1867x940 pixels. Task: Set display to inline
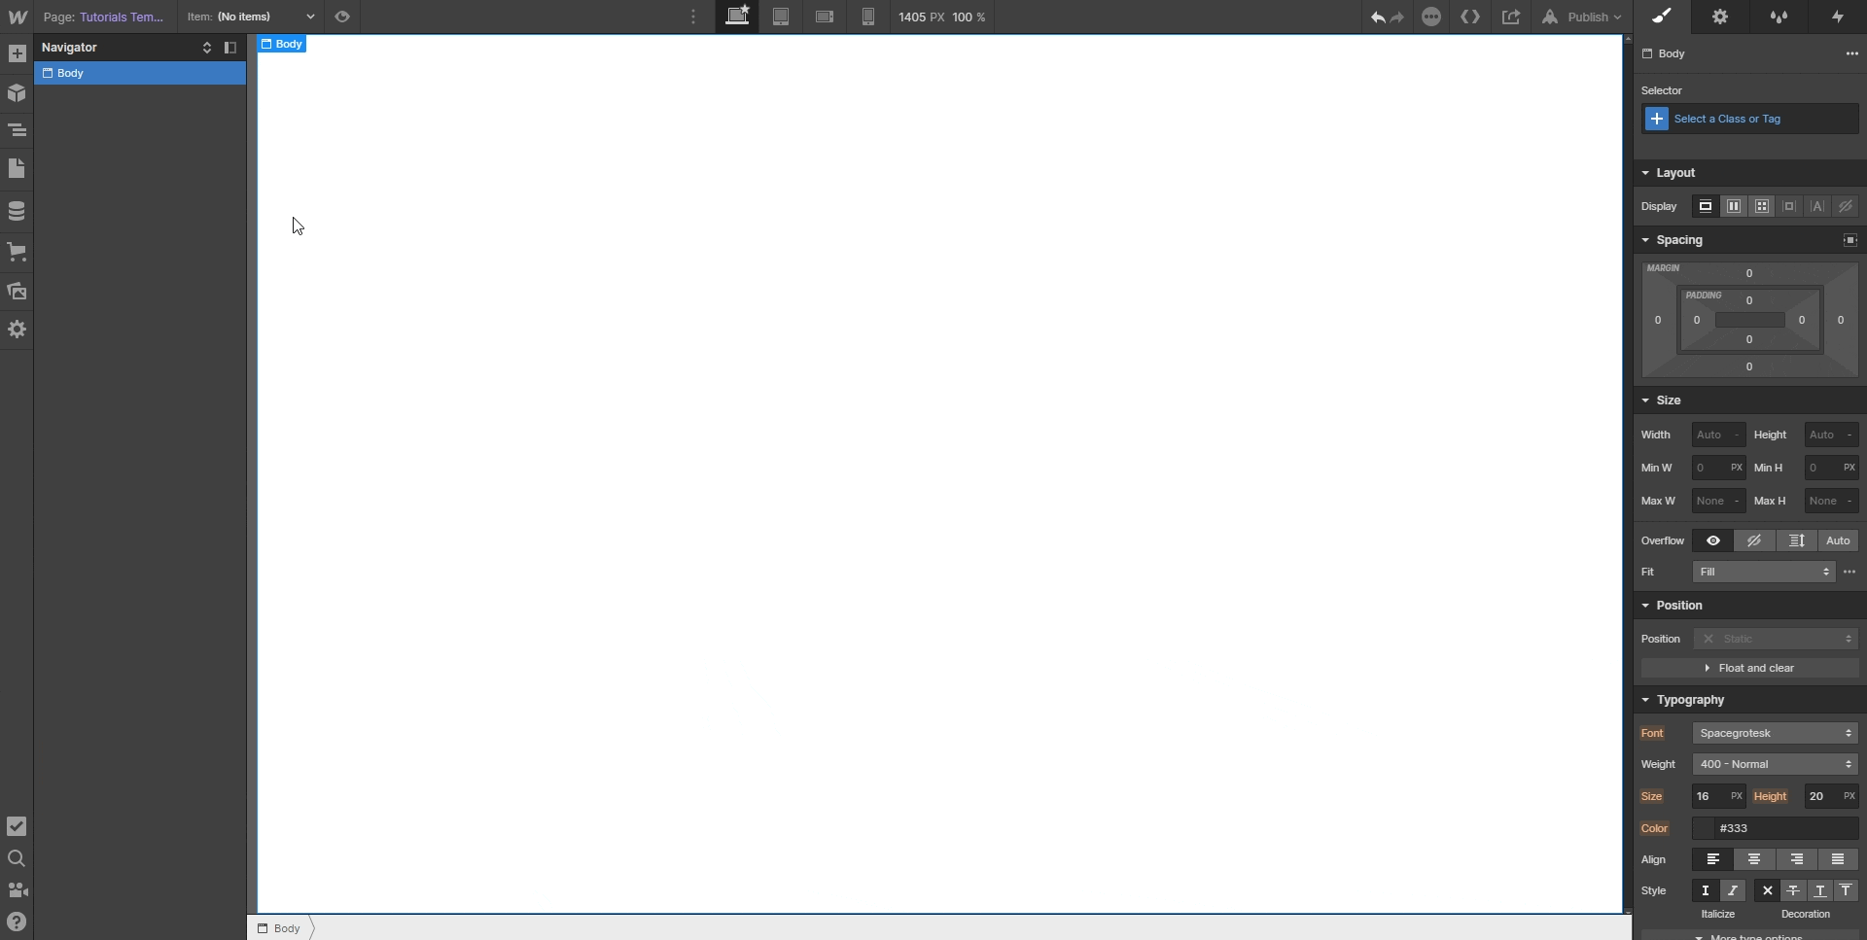click(x=1817, y=206)
